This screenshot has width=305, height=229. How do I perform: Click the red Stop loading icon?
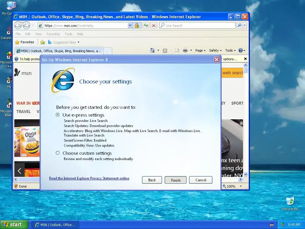(x=154, y=25)
